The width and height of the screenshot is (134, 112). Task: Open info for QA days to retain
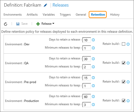click(93, 59)
